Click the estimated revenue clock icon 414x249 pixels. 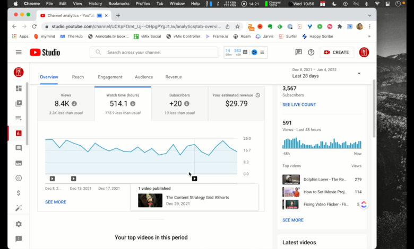point(258,95)
